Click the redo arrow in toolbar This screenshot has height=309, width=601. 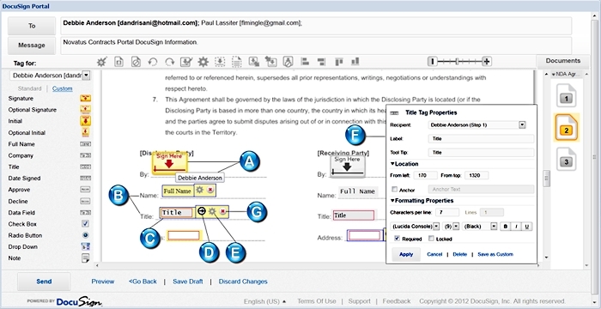[169, 62]
